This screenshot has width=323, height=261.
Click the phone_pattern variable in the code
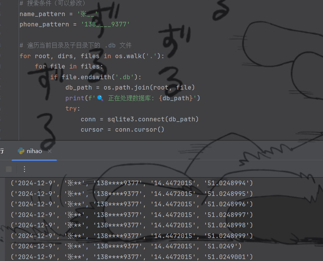click(x=44, y=24)
